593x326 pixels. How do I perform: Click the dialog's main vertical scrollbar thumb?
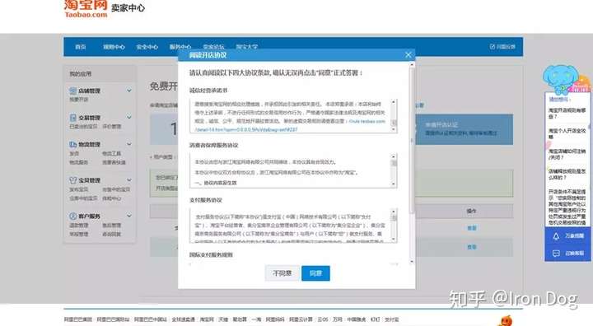pos(412,140)
